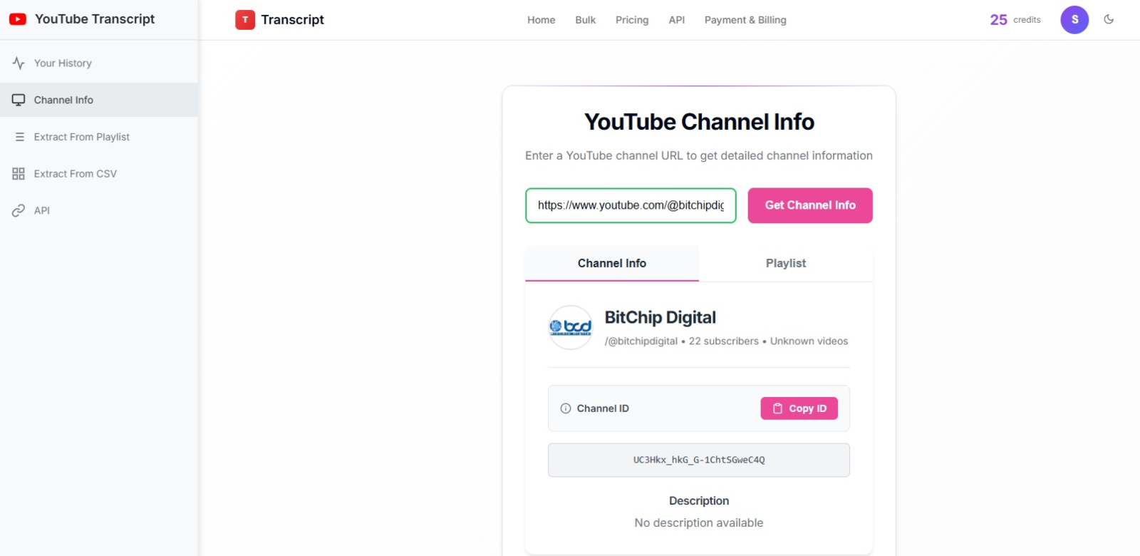This screenshot has height=556, width=1140.
Task: Click the red YouTube logo icon
Action: [x=18, y=19]
